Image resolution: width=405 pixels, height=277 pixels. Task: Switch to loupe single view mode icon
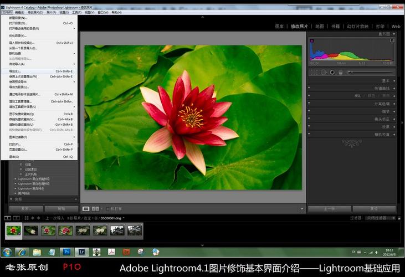click(86, 209)
